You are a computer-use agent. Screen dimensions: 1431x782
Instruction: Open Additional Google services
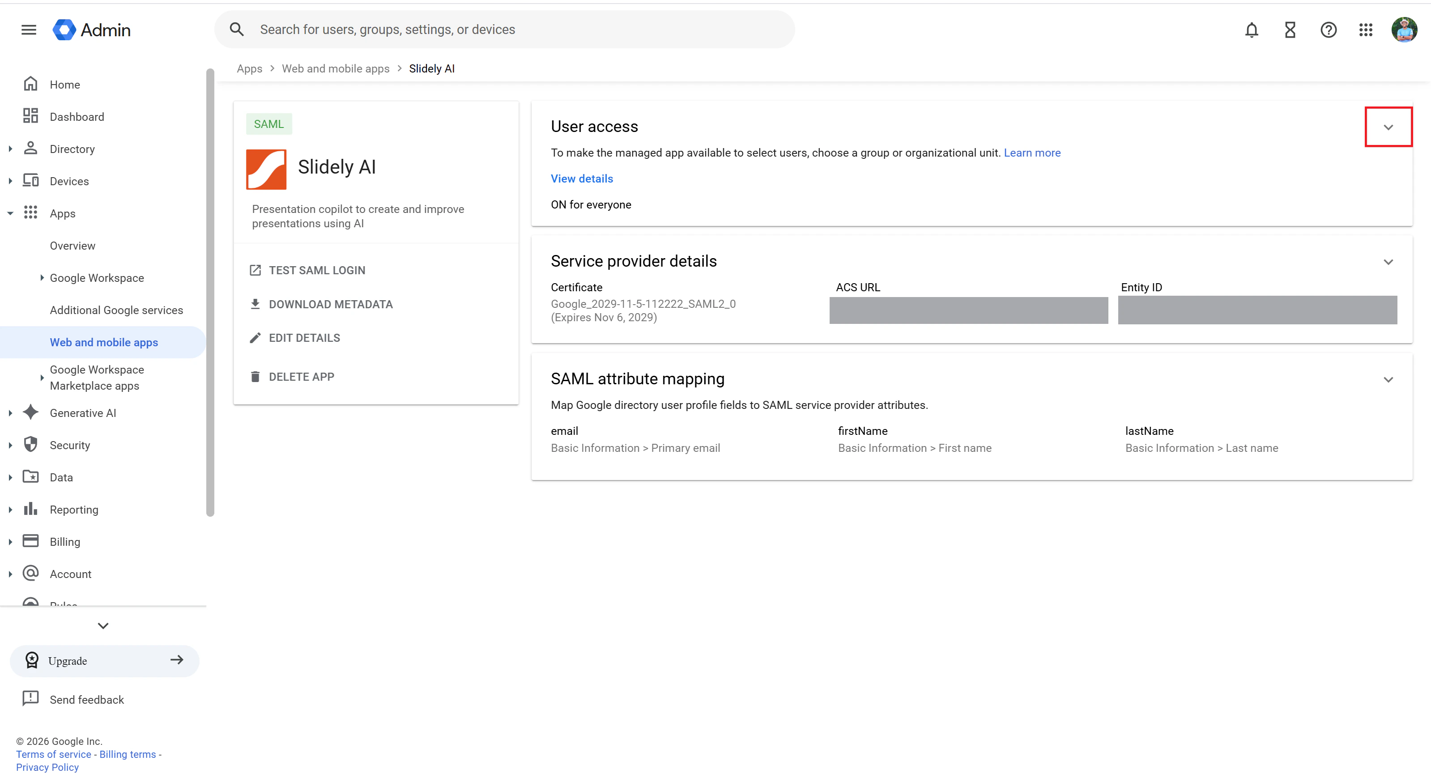point(116,310)
